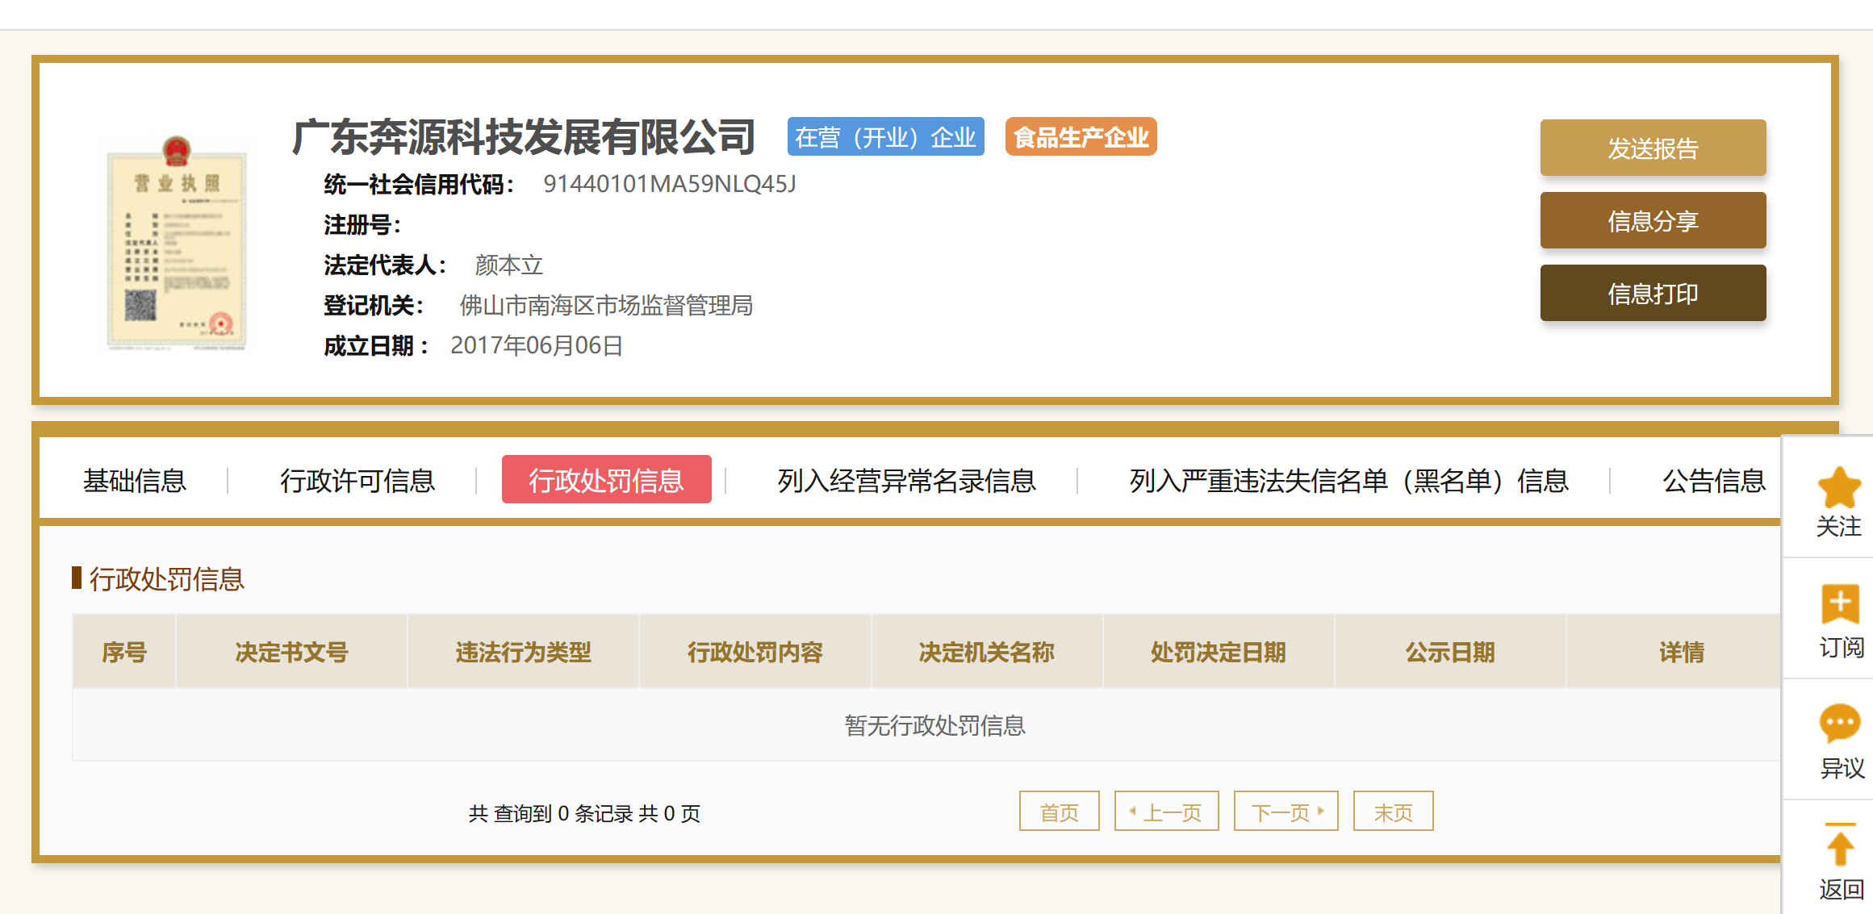Open the 列入经营异常名录信息 tab
Viewport: 1873px width, 914px height.
906,481
